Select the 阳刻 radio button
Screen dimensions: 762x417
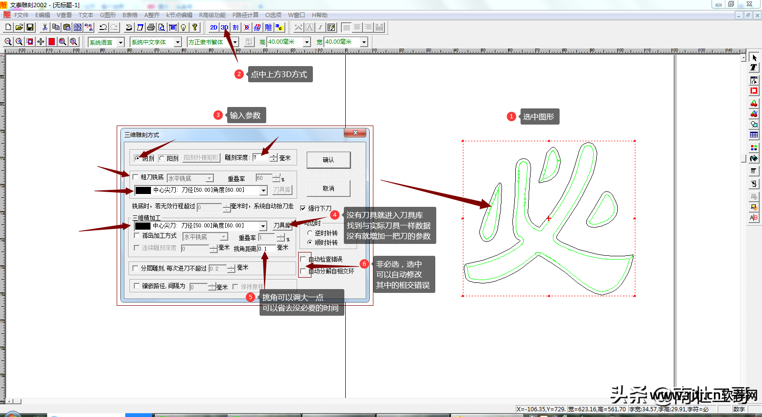point(162,158)
